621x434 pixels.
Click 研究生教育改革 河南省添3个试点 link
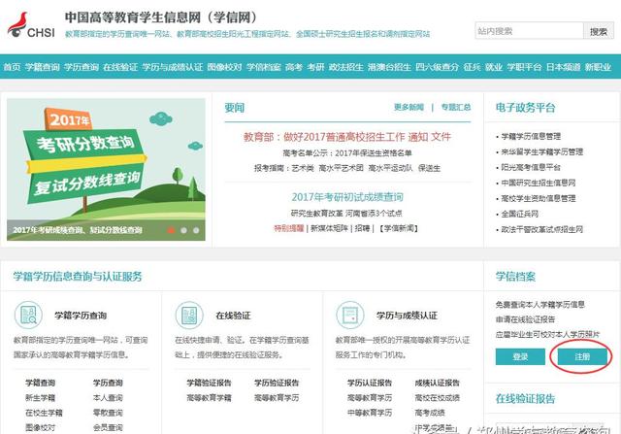(x=346, y=214)
